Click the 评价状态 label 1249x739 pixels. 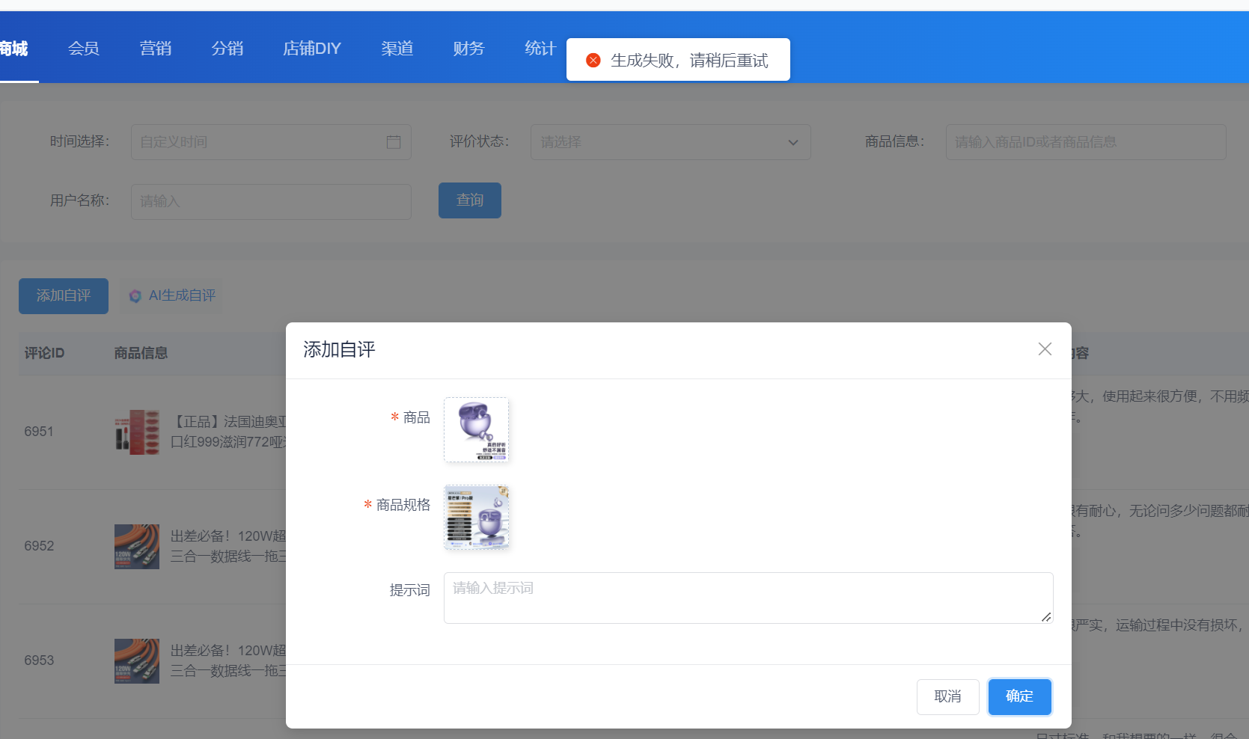pyautogui.click(x=479, y=141)
